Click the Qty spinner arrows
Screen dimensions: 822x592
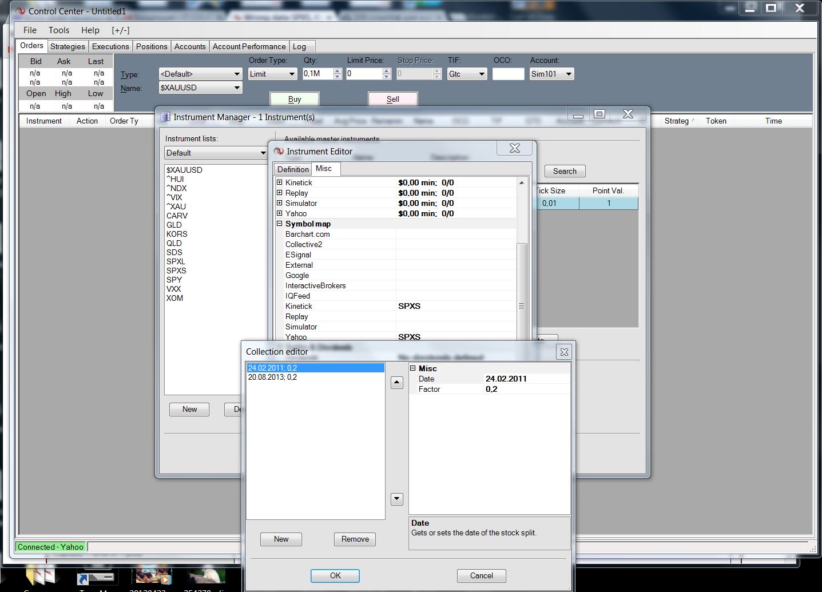337,74
